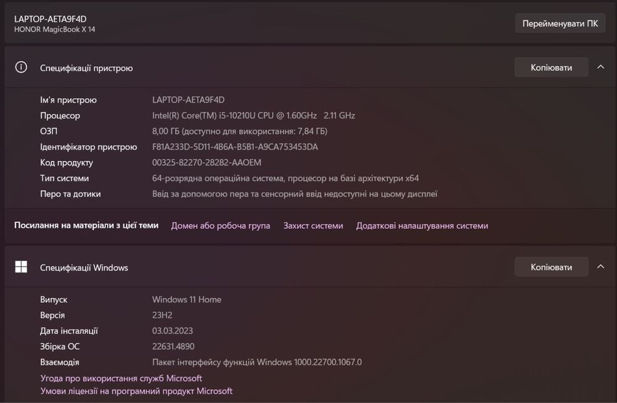Screen dimensions: 617x403
Task: Select device name value LAPTOP-AETA9F4D in specifications
Action: [x=188, y=100]
